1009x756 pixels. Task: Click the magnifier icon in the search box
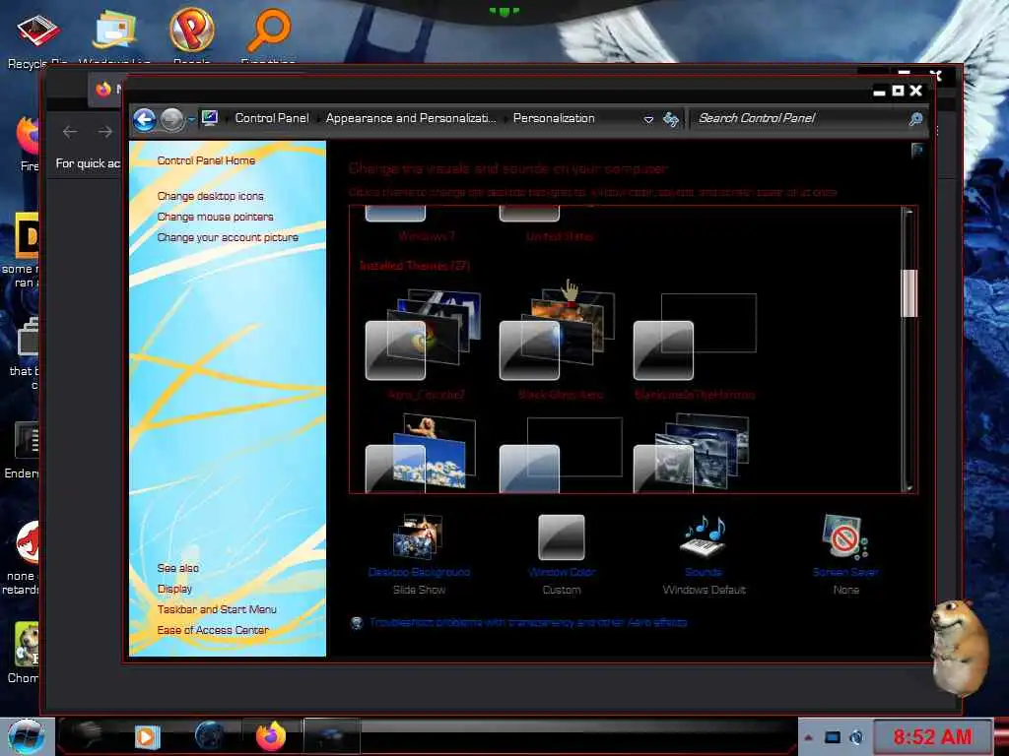pos(915,119)
